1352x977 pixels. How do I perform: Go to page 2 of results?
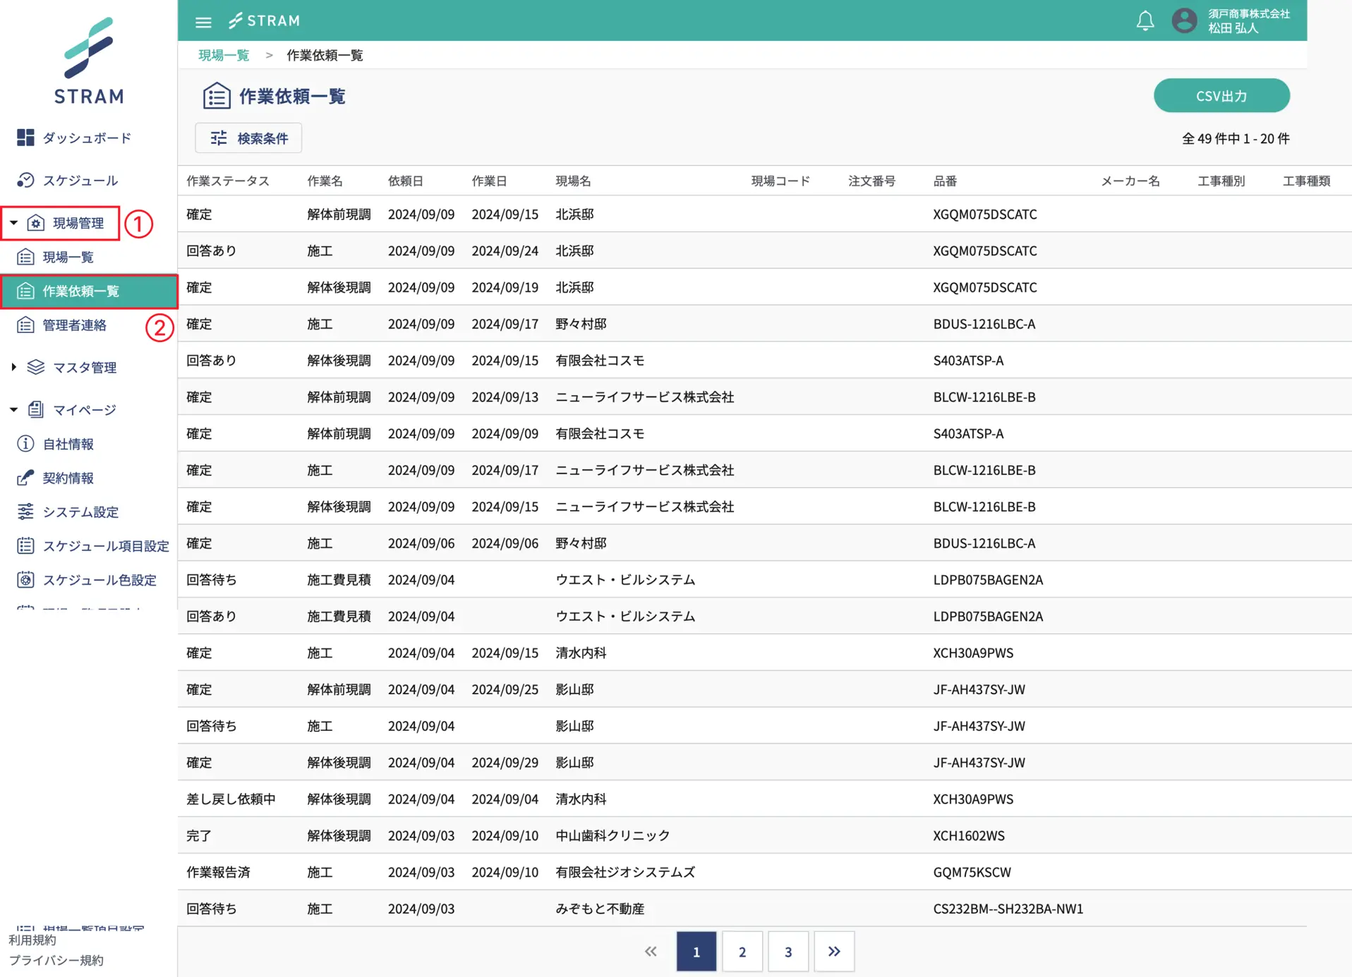(x=742, y=952)
